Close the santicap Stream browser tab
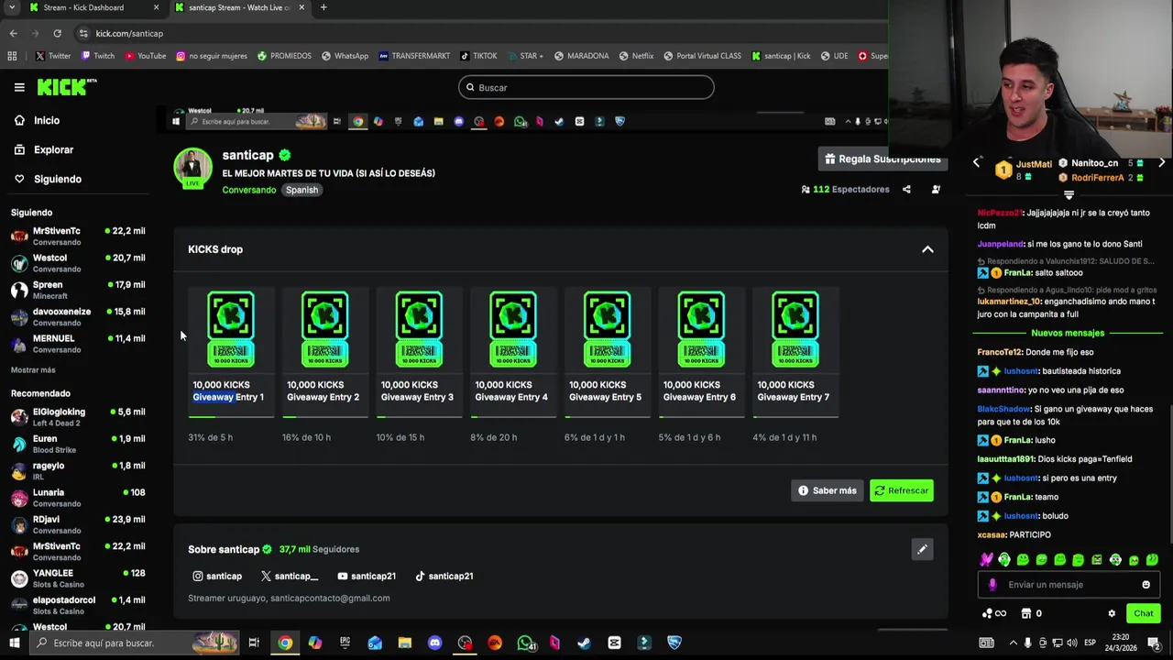 click(x=301, y=7)
